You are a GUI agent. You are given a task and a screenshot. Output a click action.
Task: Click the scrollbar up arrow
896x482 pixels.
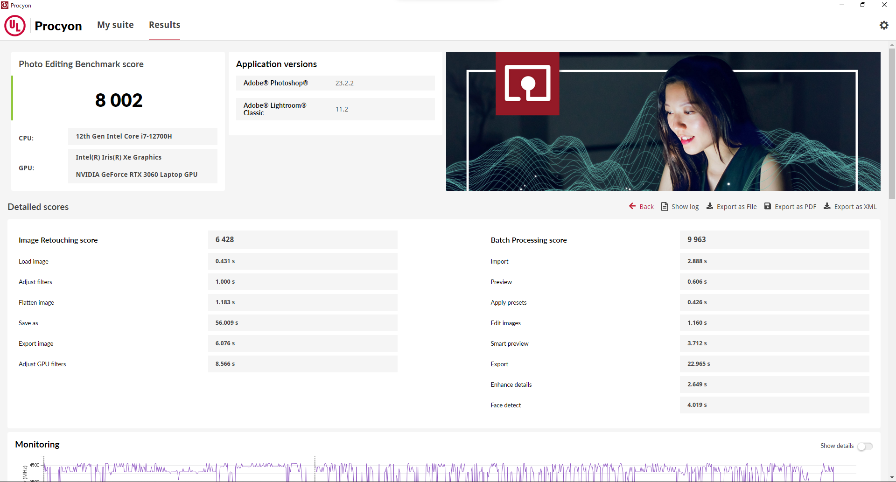pyautogui.click(x=892, y=45)
